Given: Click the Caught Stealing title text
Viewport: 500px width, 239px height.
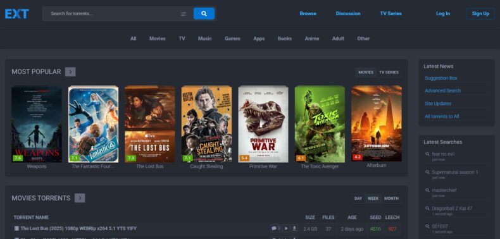Looking at the screenshot, I should point(206,167).
